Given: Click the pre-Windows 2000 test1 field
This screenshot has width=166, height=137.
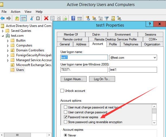Looking at the screenshot, I should coord(133,70).
